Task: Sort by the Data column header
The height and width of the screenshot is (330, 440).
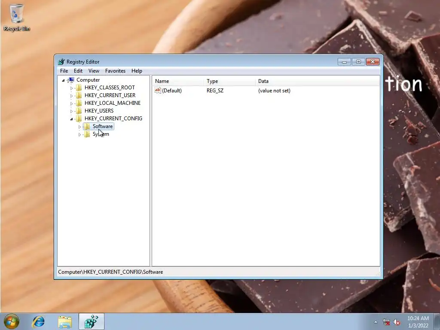Action: [318, 81]
